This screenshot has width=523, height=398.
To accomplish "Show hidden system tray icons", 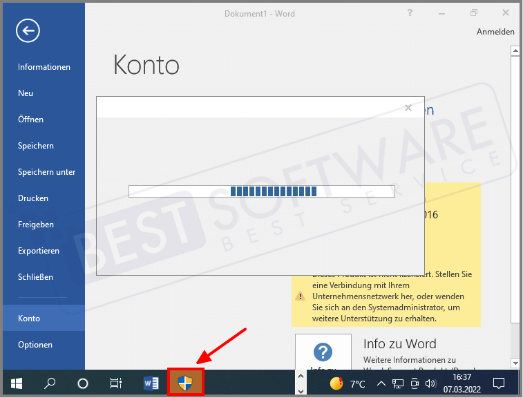I will (x=381, y=383).
